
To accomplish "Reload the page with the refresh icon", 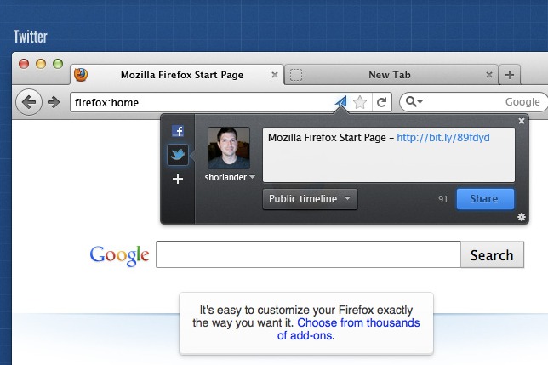I will (x=381, y=102).
